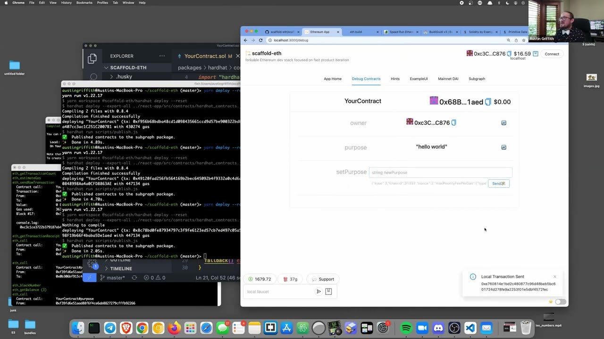Image resolution: width=604 pixels, height=339 pixels.
Task: Click the Connect button
Action: pos(552,54)
